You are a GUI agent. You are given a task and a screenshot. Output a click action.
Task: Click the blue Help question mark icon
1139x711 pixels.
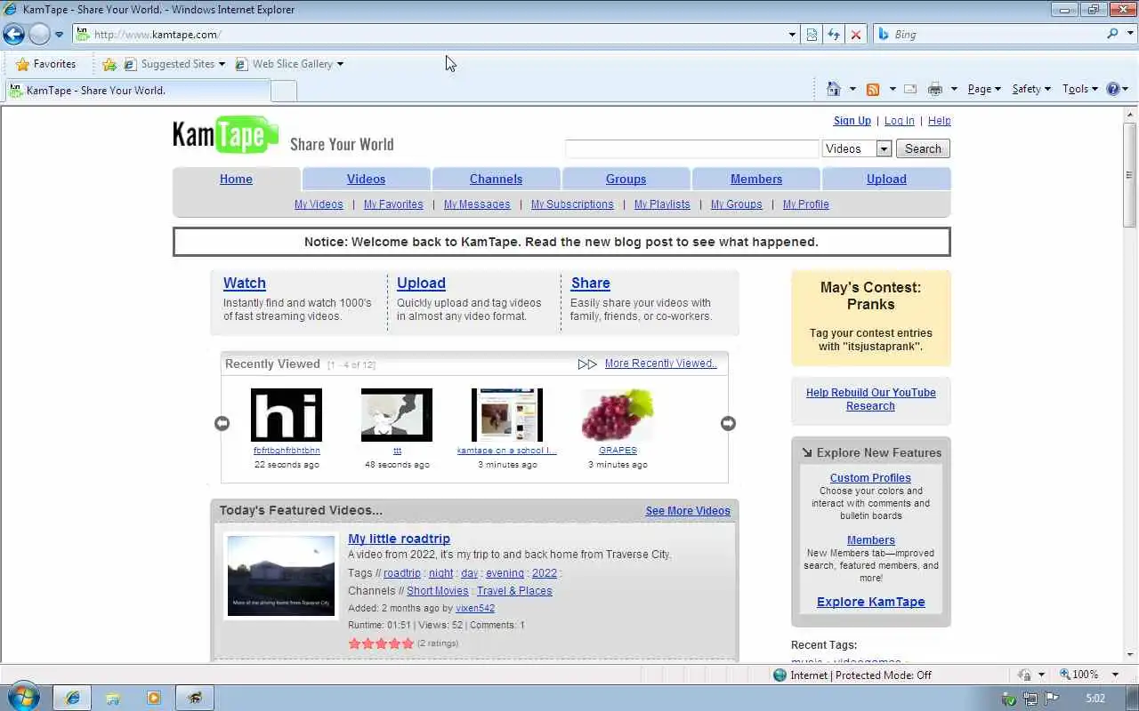click(x=1113, y=89)
